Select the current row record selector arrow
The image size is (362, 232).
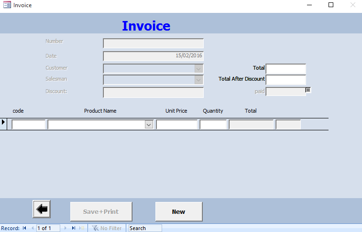click(x=3, y=122)
